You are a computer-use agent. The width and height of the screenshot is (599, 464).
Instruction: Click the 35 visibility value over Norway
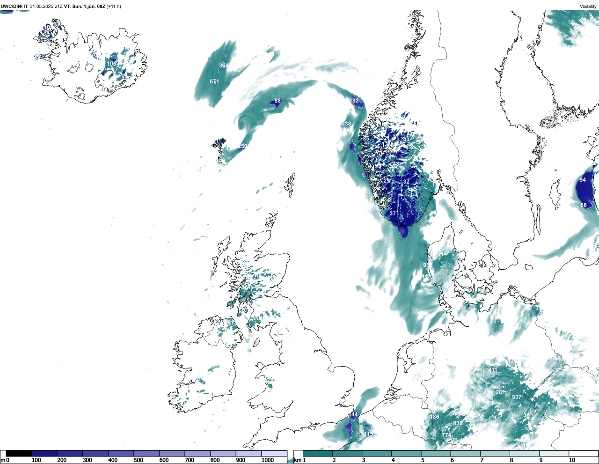(x=366, y=139)
